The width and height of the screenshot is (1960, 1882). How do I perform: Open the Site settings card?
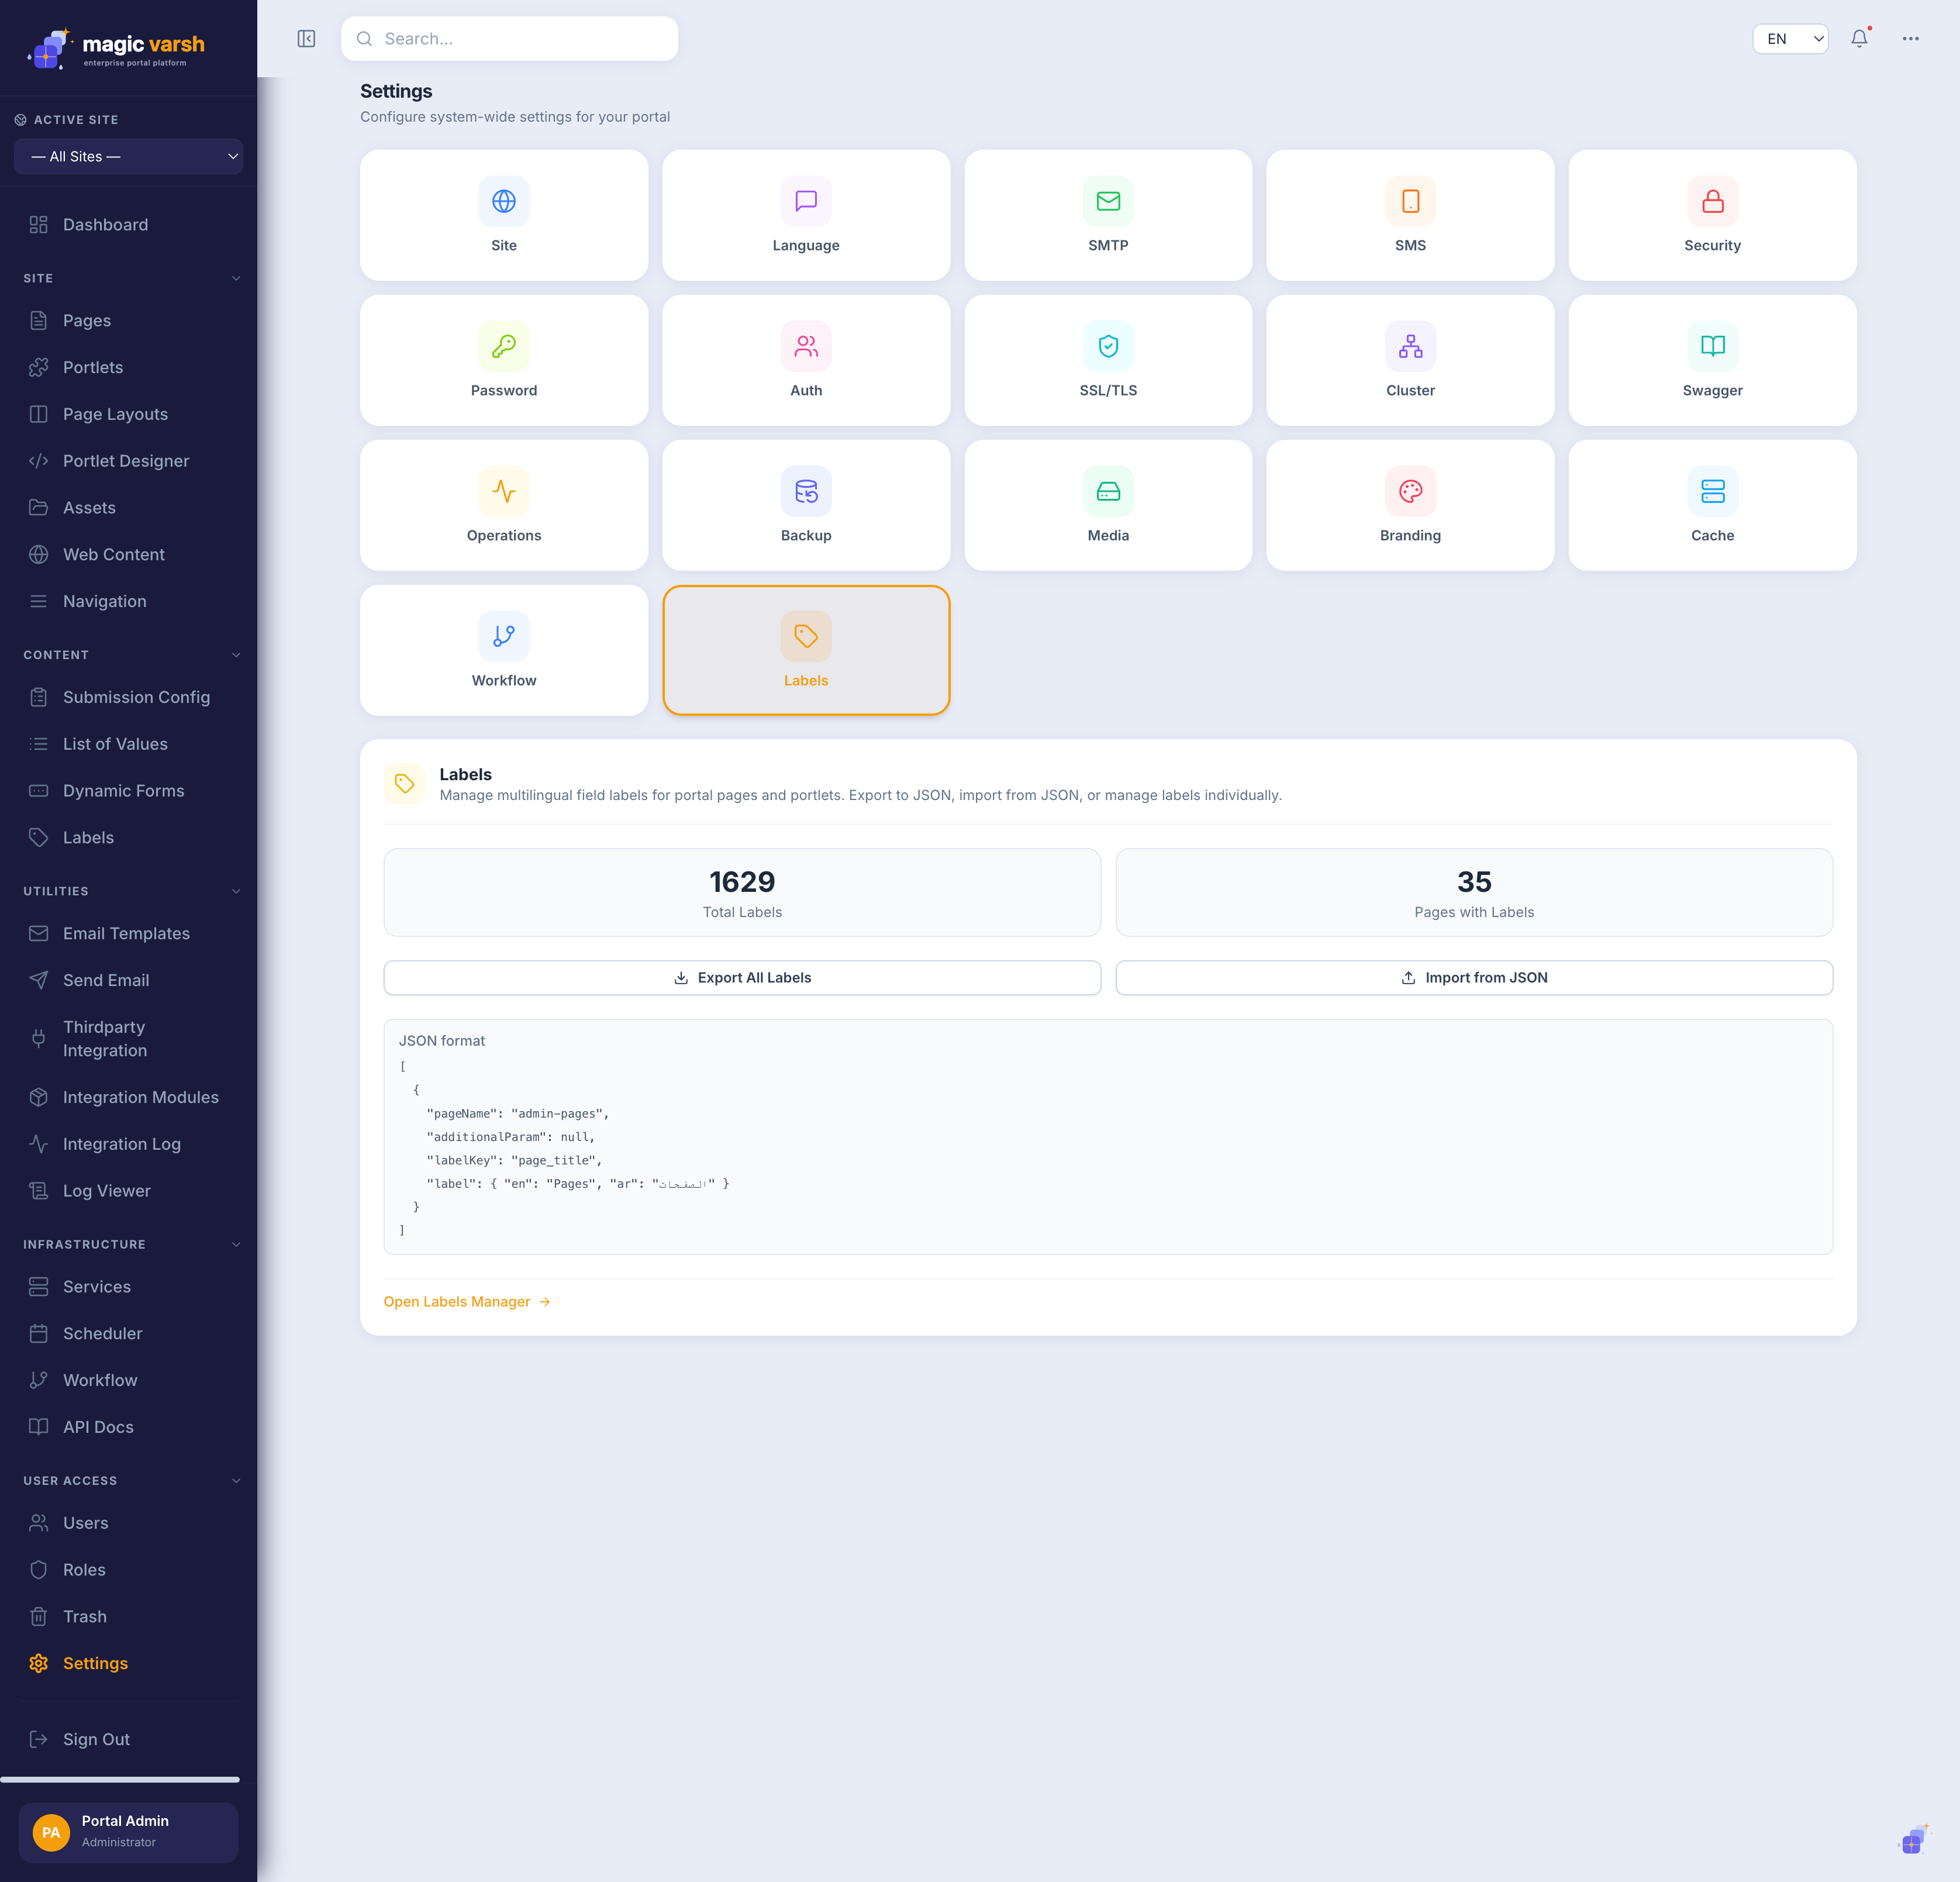click(504, 215)
